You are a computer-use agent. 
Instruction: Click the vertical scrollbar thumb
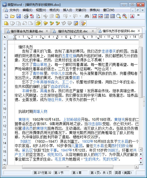(x=141, y=72)
